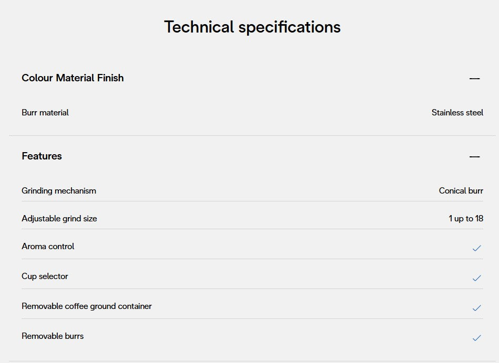Click the Removable burrs label
Screen dimensions: 499x363
tap(53, 336)
